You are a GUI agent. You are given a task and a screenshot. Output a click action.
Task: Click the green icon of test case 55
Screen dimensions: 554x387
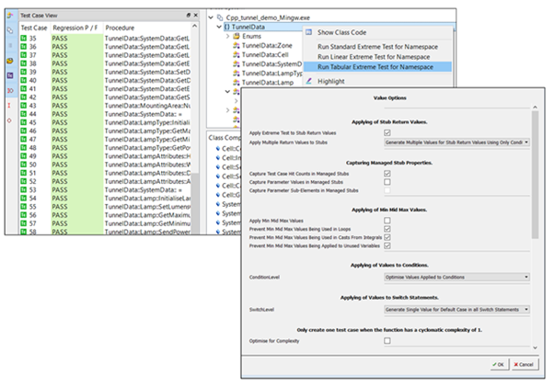click(x=24, y=207)
